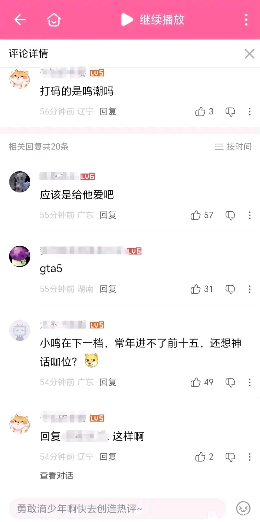Image resolution: width=260 pixels, height=522 pixels.
Task: Like the gta5 comment
Action: click(196, 289)
